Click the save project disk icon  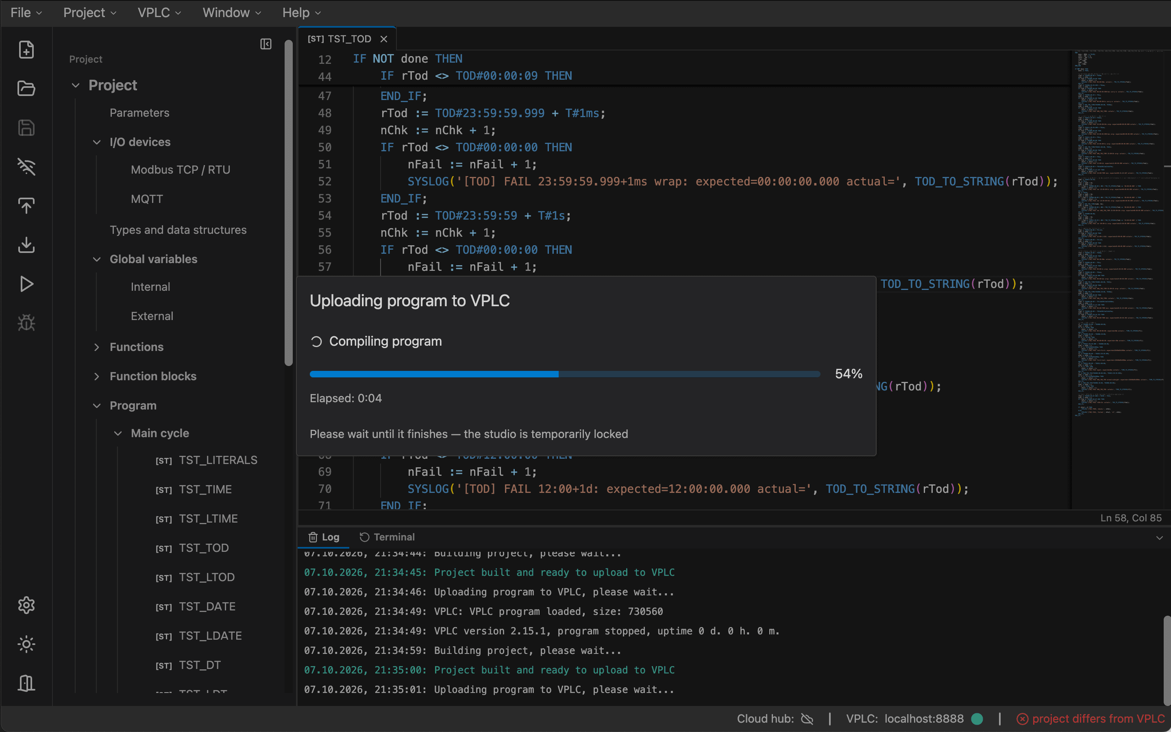pyautogui.click(x=26, y=128)
